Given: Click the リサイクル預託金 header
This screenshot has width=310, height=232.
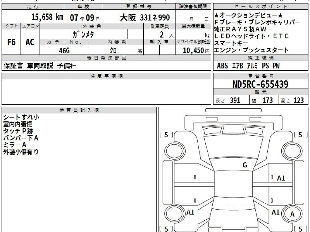Looking at the screenshot, I should click(x=193, y=42).
